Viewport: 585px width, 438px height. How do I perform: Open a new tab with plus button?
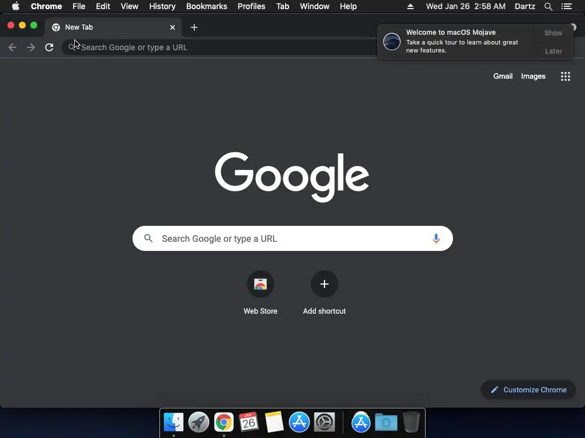[194, 27]
